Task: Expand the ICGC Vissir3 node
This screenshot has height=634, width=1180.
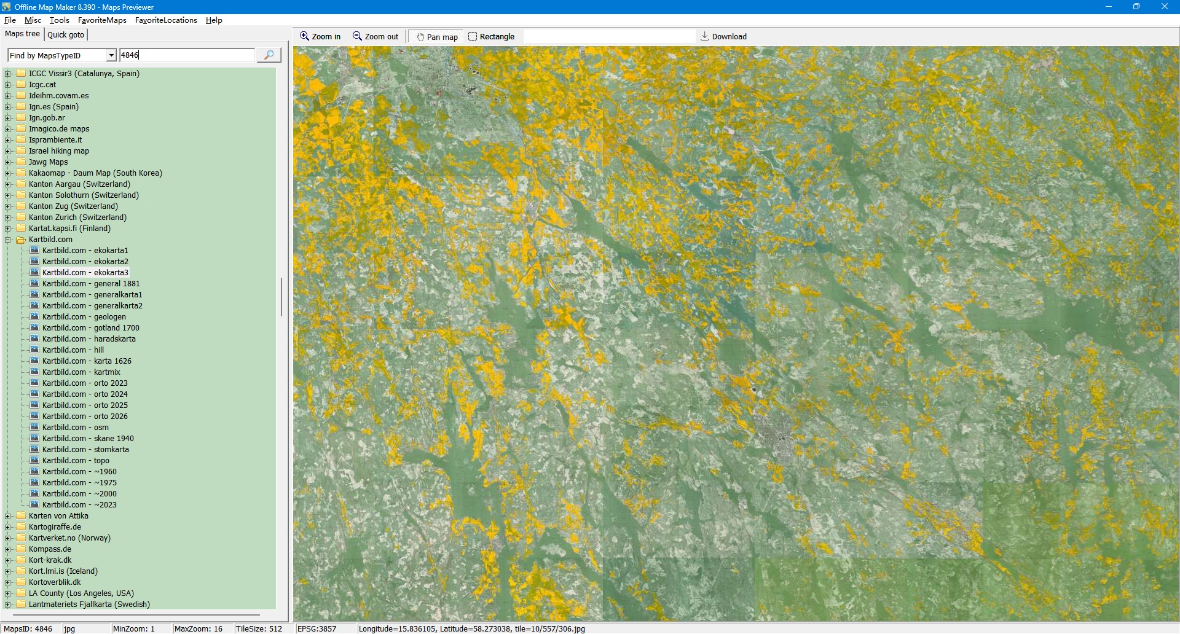Action: click(x=8, y=74)
